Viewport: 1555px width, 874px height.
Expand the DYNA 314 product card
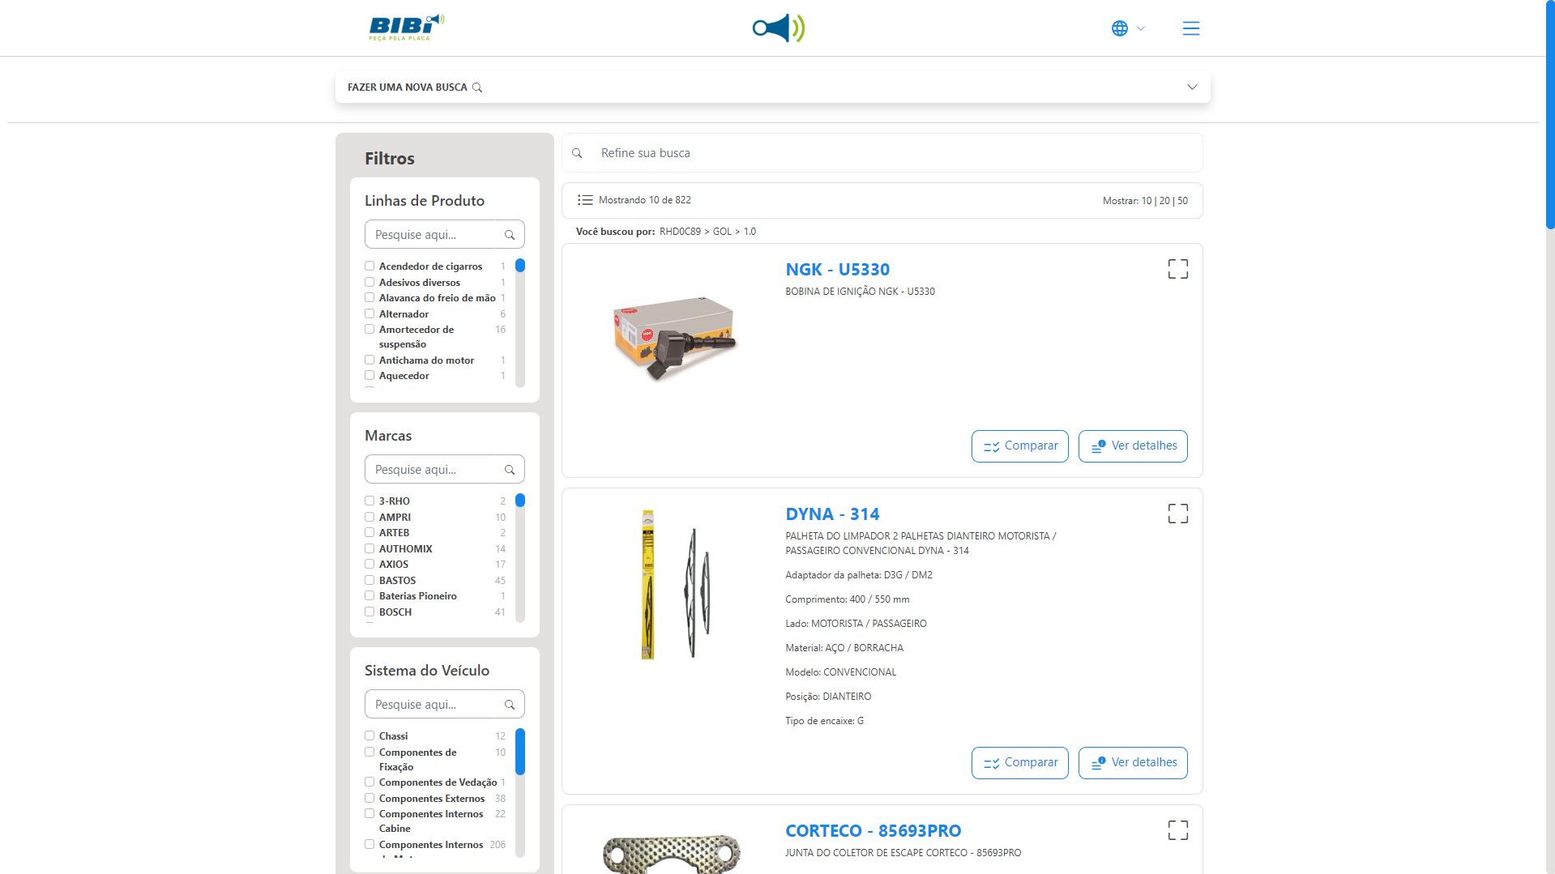[x=1178, y=514]
